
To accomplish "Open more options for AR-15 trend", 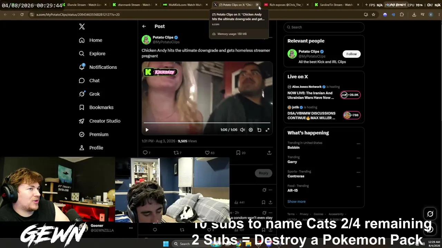I will [x=358, y=187].
